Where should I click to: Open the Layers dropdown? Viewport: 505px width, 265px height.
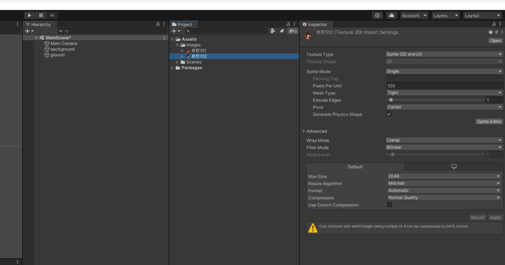pyautogui.click(x=445, y=15)
